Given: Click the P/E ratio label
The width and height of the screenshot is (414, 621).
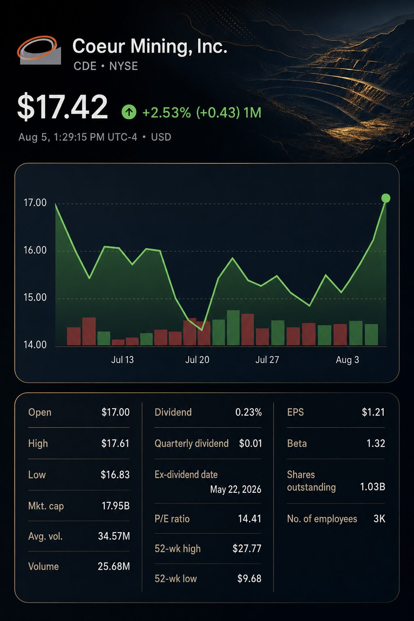Looking at the screenshot, I should pos(172,519).
